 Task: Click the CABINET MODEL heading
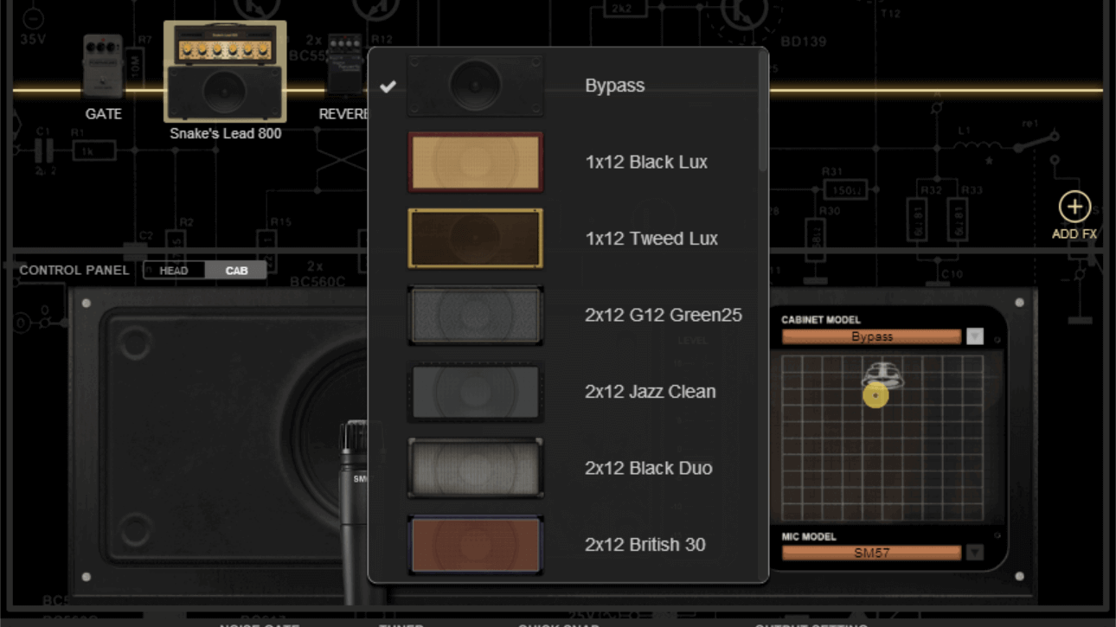point(821,320)
